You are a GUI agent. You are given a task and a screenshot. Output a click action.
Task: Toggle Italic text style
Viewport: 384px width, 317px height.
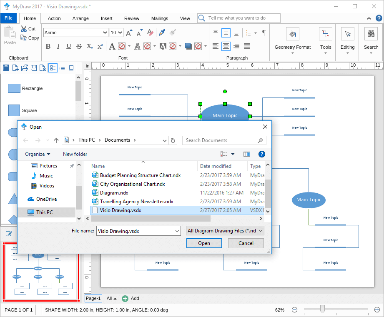(x=58, y=46)
